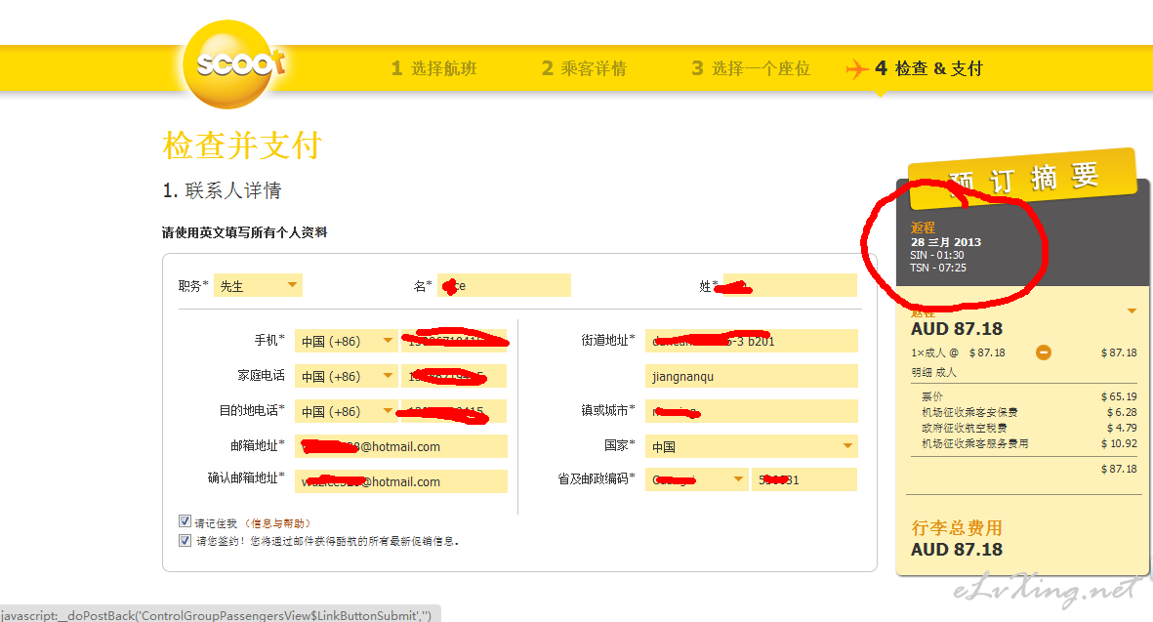Image resolution: width=1153 pixels, height=622 pixels.
Task: Click the orange minus icon beside adult fare
Action: (x=1043, y=352)
